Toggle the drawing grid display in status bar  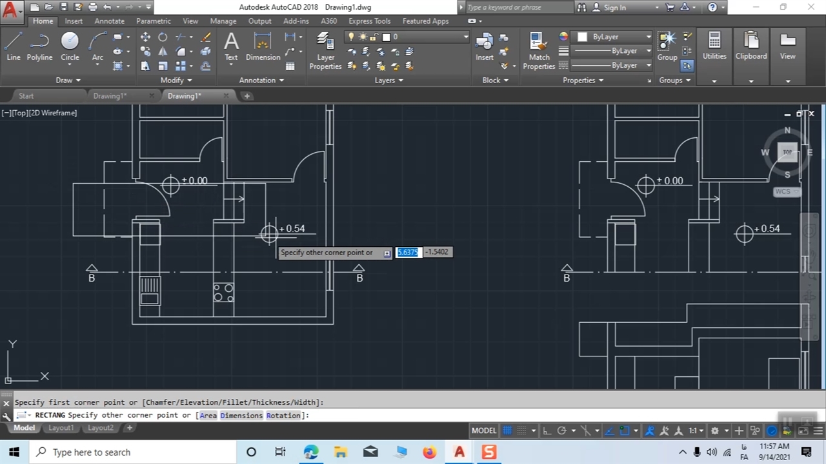point(508,430)
